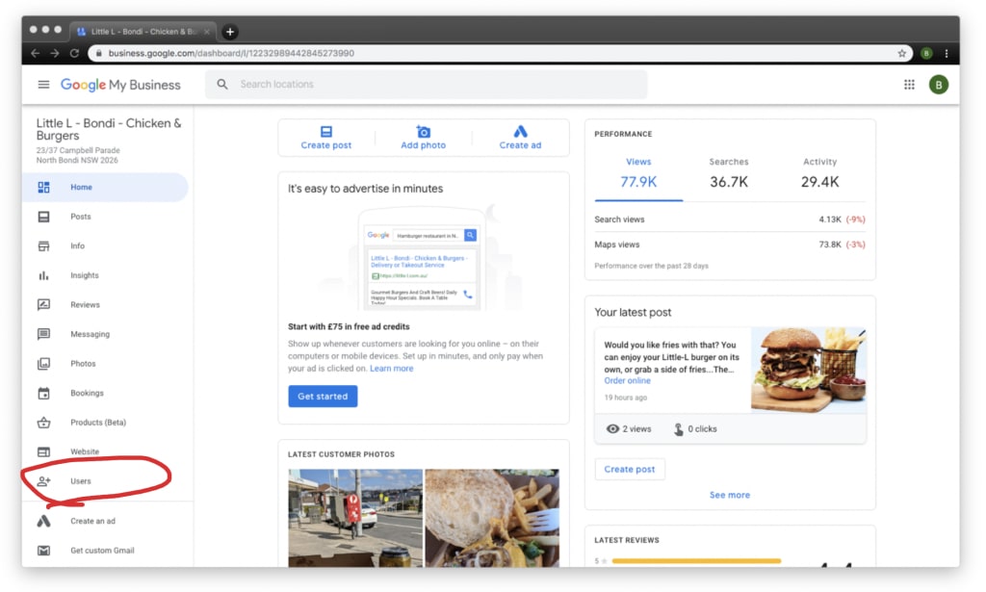The width and height of the screenshot is (986, 592).
Task: Focus the Search locations field
Action: [x=426, y=84]
